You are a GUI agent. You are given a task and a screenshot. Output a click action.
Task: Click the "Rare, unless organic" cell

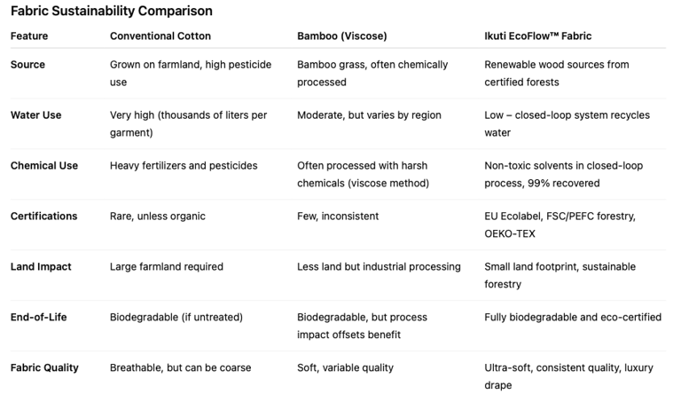click(157, 217)
